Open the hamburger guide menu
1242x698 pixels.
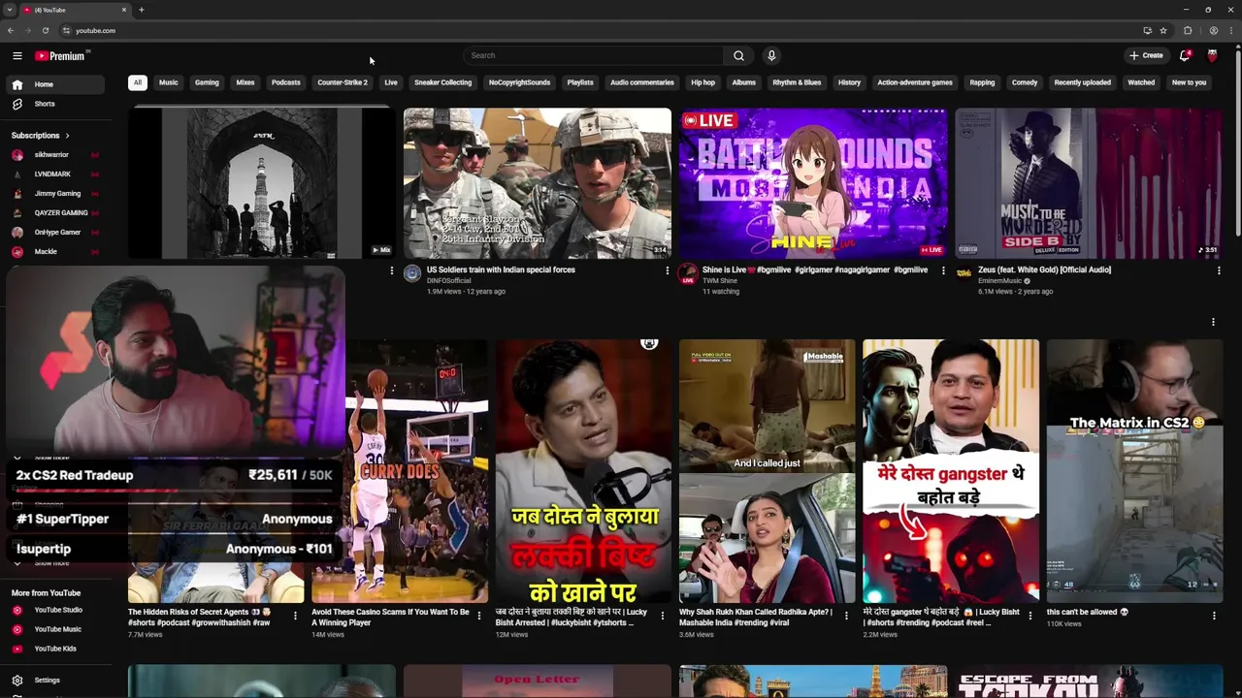point(17,56)
